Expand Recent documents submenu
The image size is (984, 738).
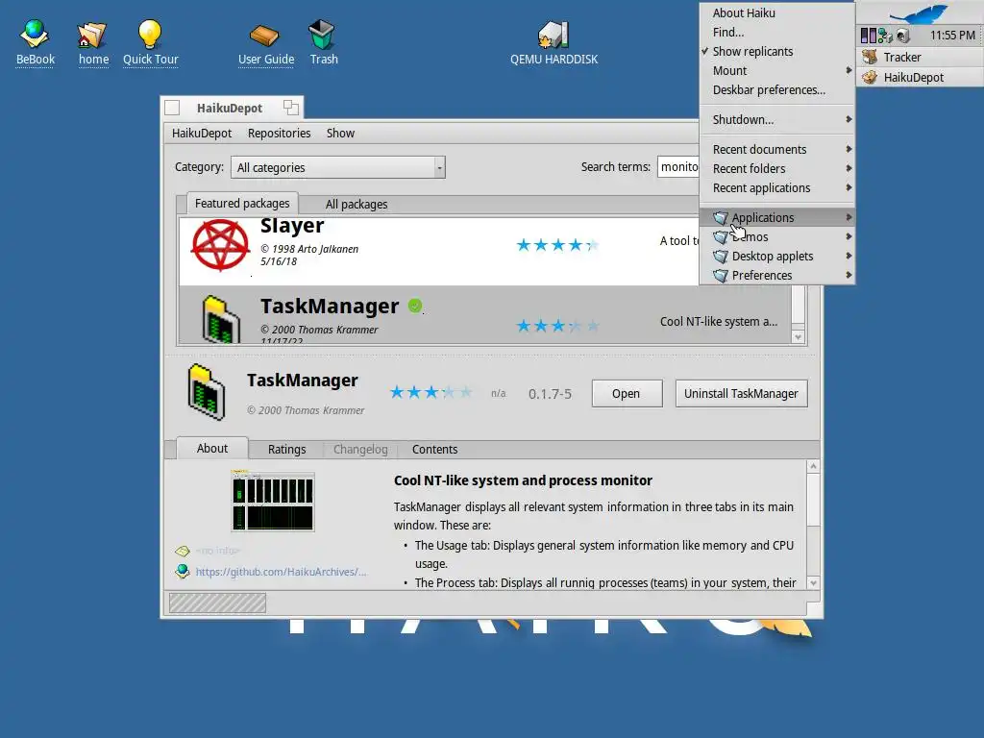776,149
